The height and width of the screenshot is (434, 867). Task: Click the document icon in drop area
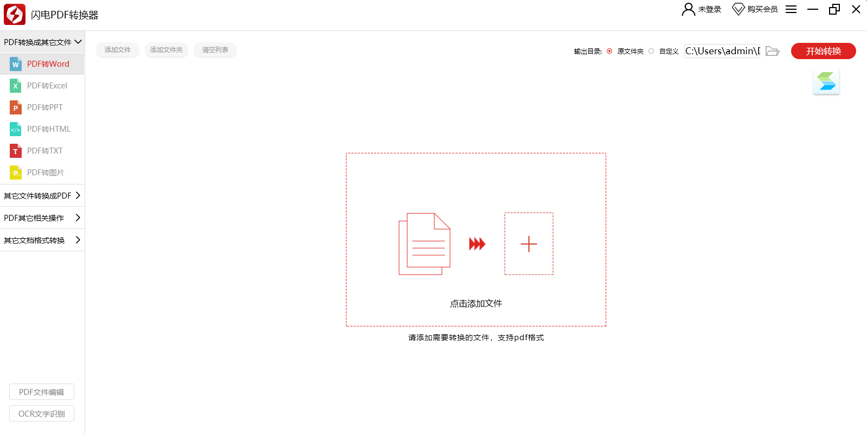(425, 244)
